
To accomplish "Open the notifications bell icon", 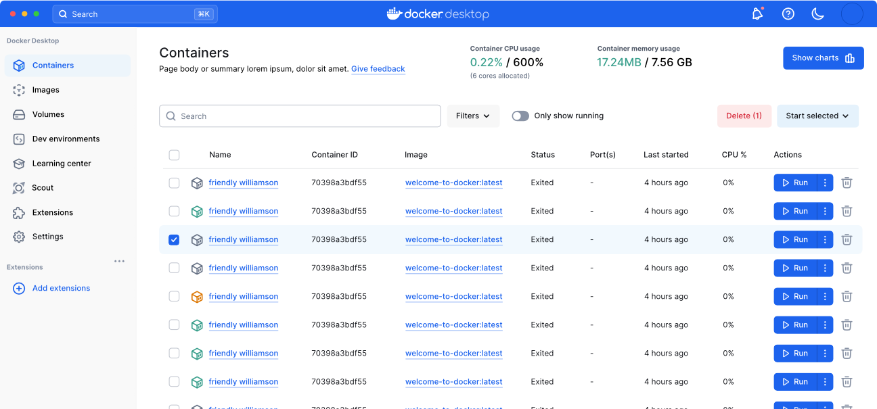I will [757, 14].
